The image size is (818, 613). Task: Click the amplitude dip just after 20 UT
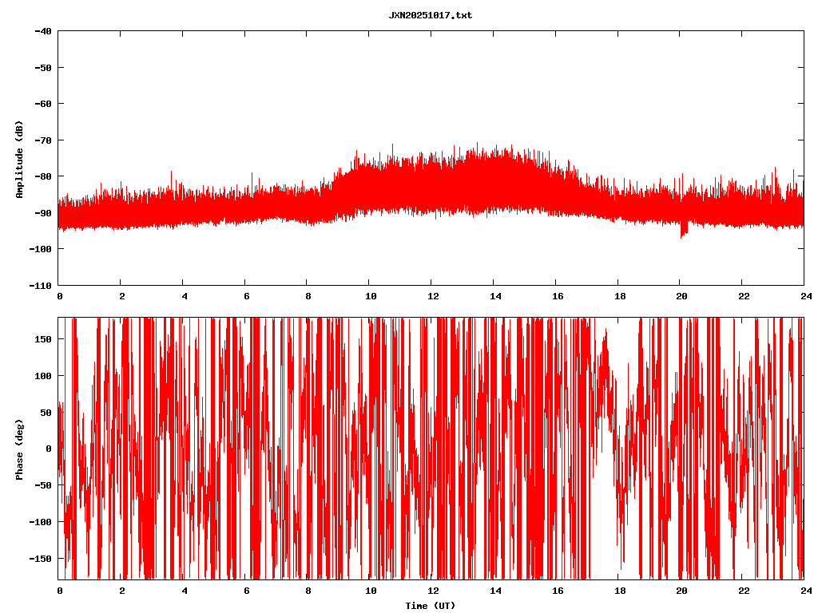click(x=683, y=232)
